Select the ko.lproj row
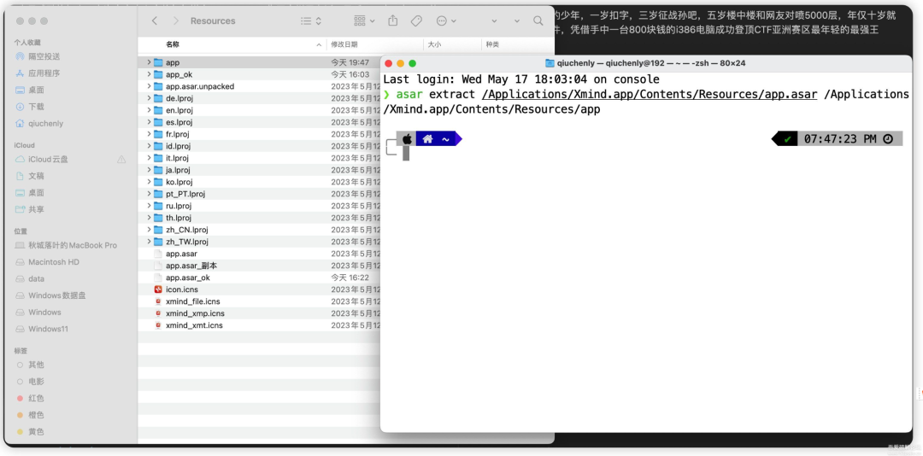Screen dimensions: 923x456 point(260,182)
